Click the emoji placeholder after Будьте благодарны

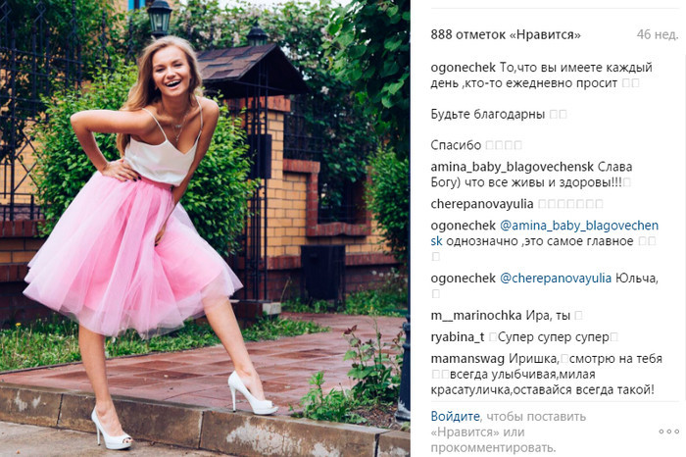[x=558, y=114]
